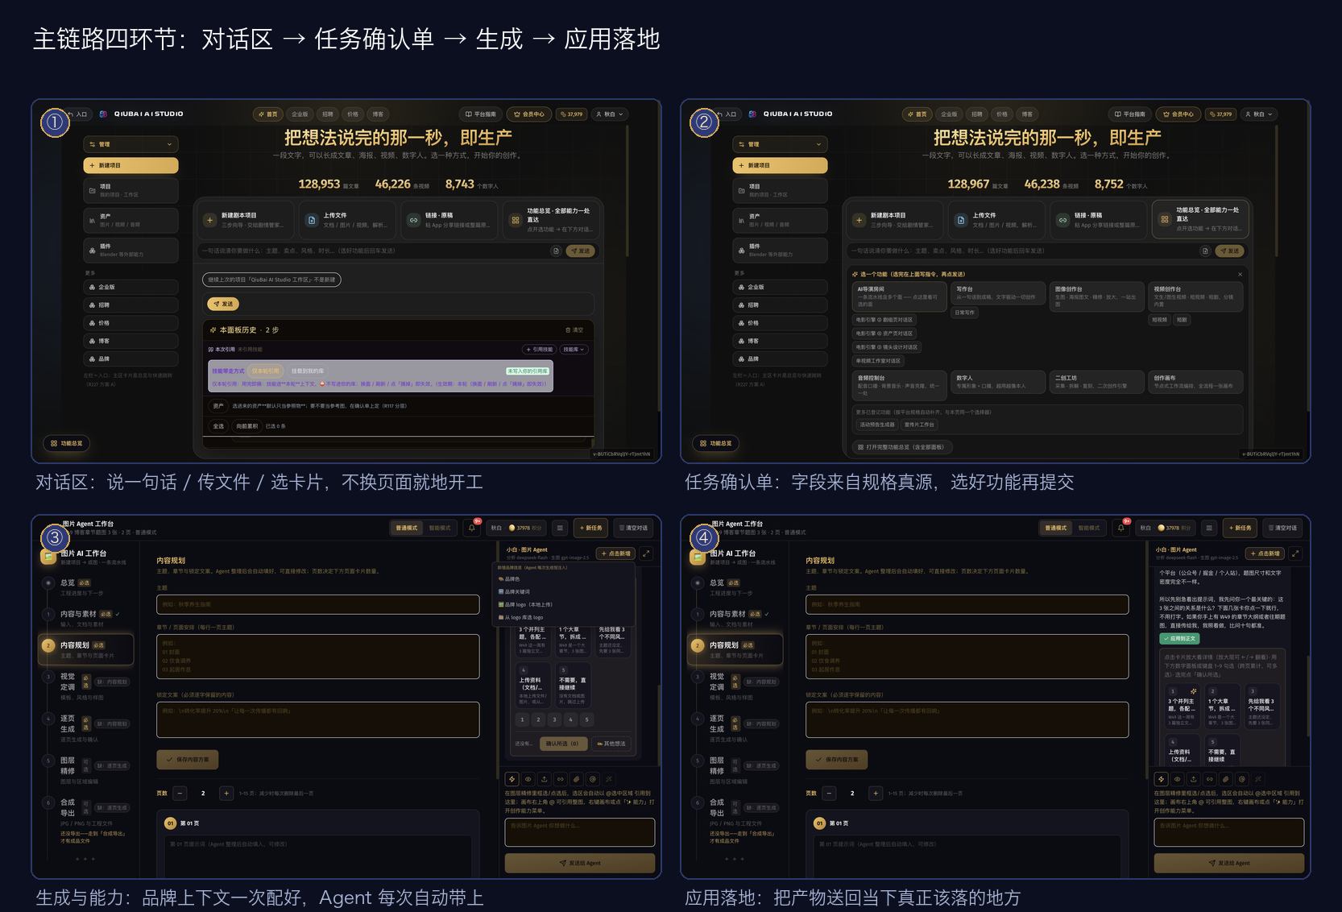Select 仅本轮引用 option in screenshot 1
Screen dimensions: 1342x912
click(266, 371)
